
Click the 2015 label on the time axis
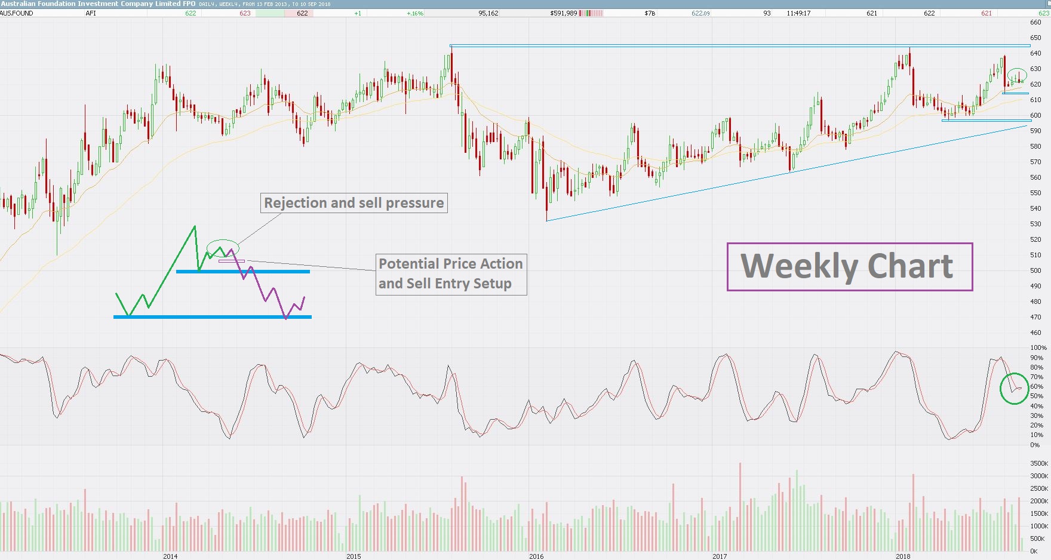[354, 556]
